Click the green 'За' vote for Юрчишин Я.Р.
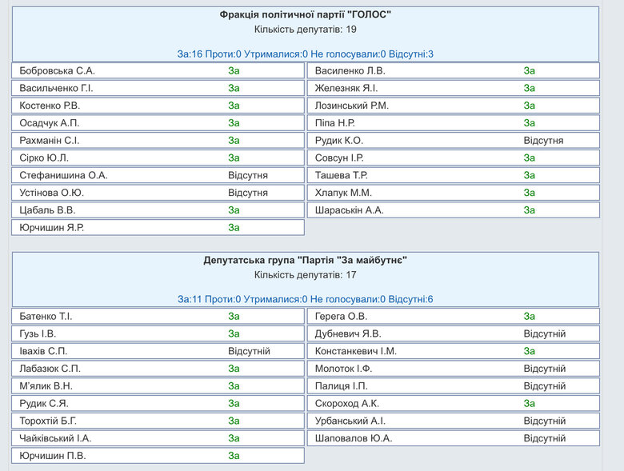Viewport: 624px width, 471px height. coord(234,228)
